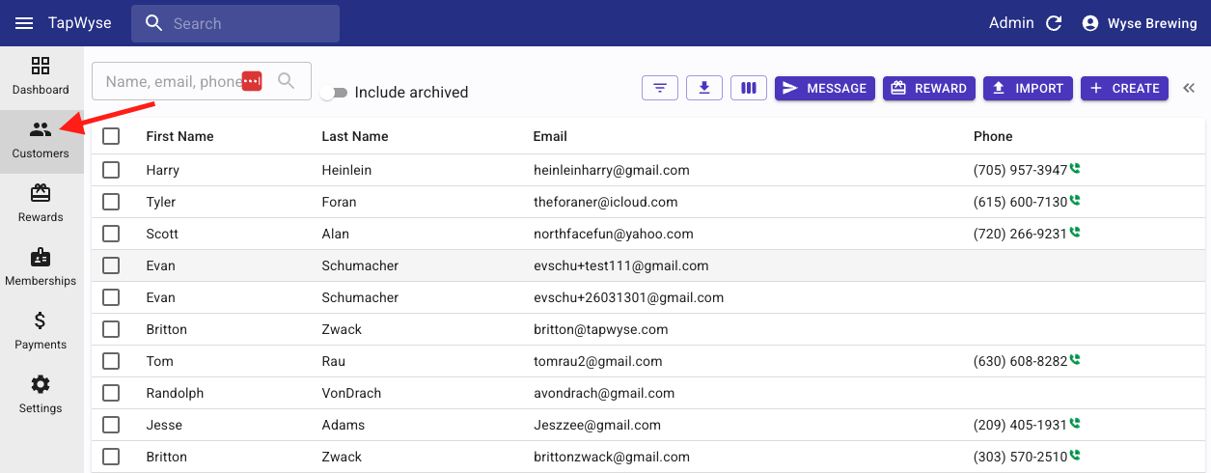
Task: Open Memberships from the sidebar
Action: coord(41,267)
